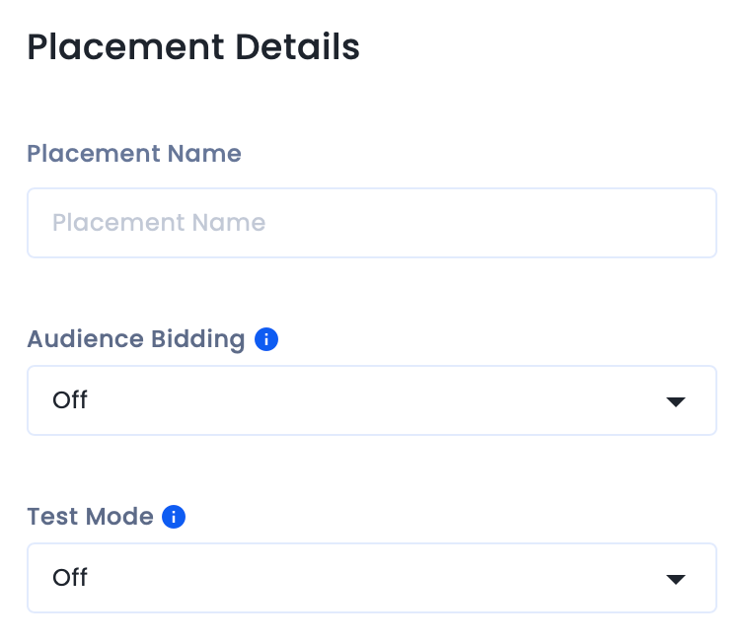The width and height of the screenshot is (746, 643).
Task: Click the "Off" value in Test Mode
Action: (x=70, y=578)
